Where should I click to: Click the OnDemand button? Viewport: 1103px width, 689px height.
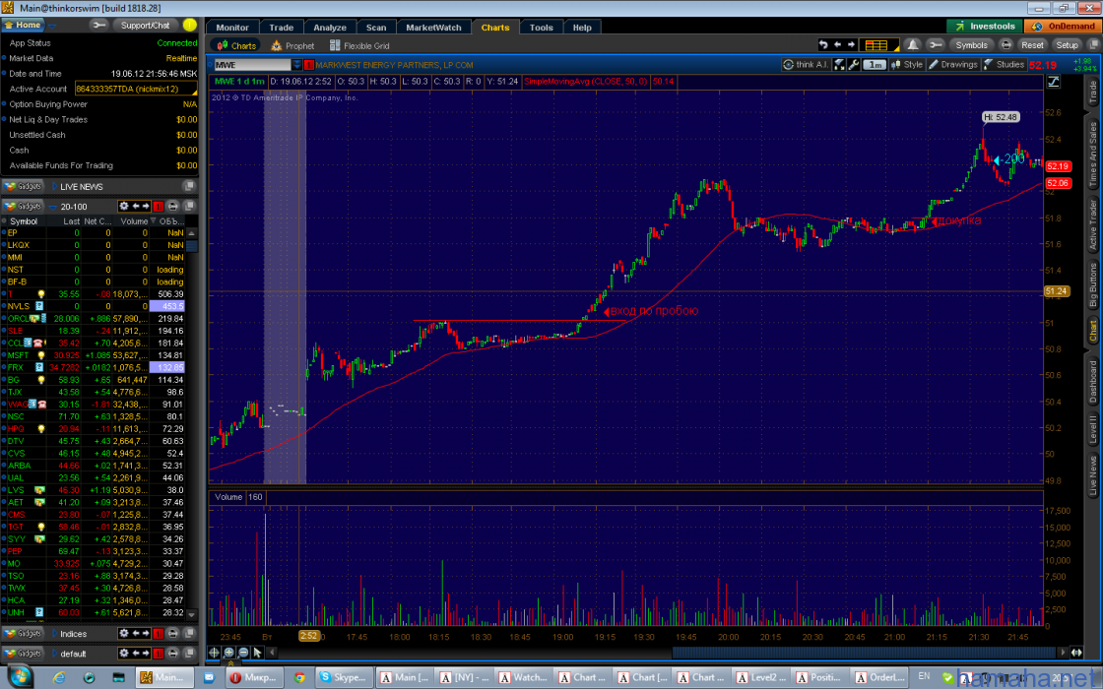point(1063,26)
